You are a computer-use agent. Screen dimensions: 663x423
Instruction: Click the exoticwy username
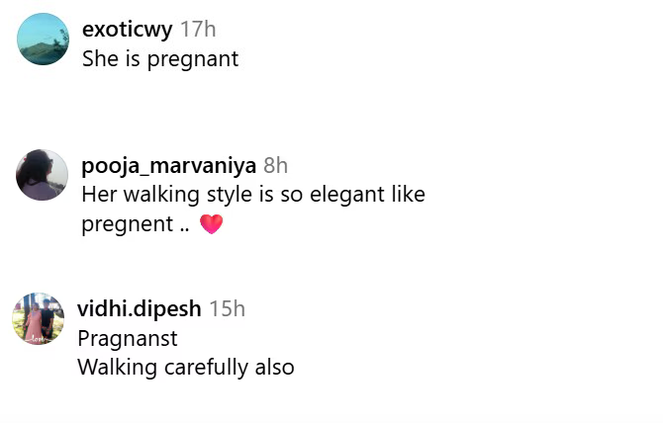pos(127,30)
